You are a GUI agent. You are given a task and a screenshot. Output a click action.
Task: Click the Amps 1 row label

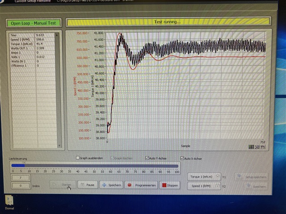(16, 53)
